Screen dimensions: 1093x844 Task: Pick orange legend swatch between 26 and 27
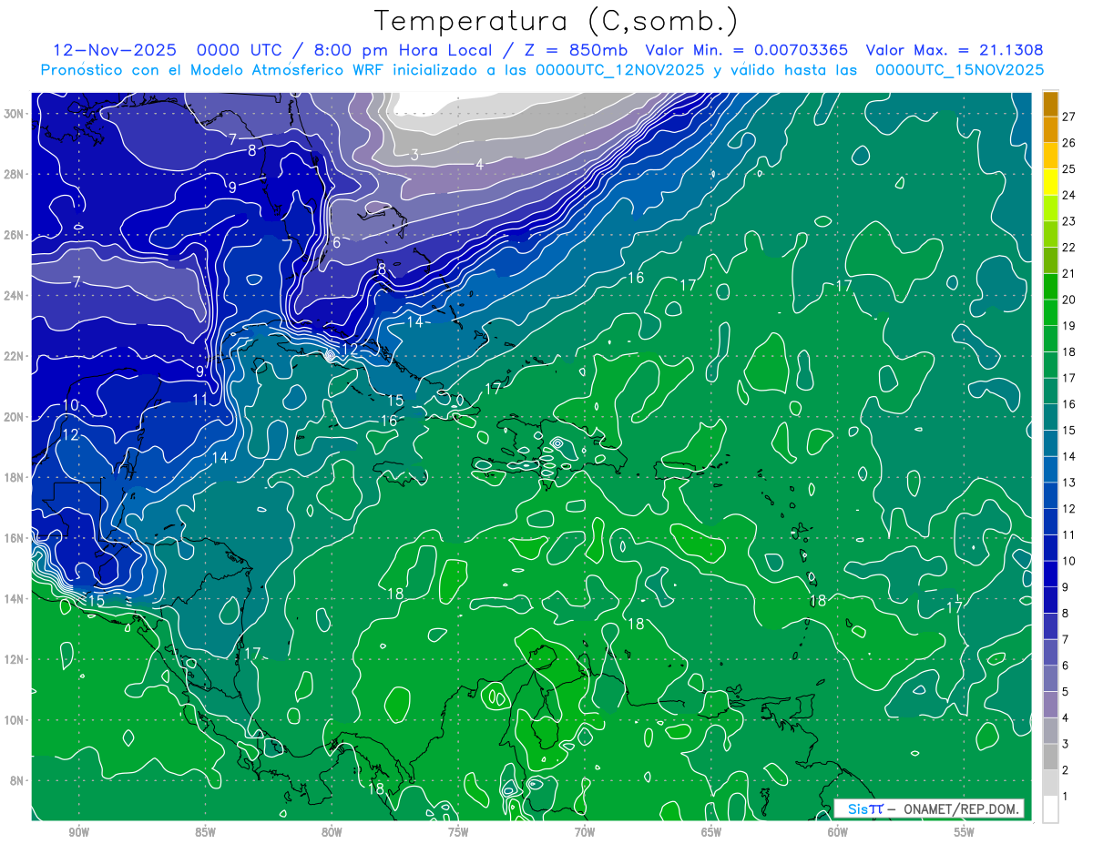[1050, 130]
